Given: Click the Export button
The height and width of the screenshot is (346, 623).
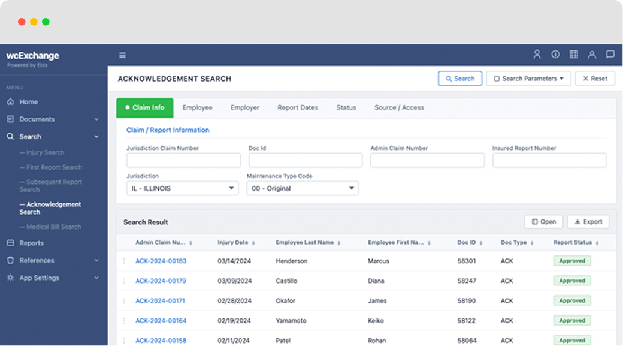Looking at the screenshot, I should point(588,221).
